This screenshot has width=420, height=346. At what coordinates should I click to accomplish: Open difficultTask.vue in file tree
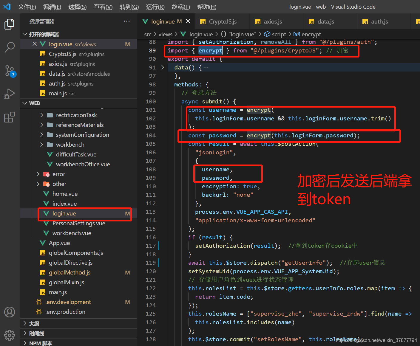click(x=79, y=154)
